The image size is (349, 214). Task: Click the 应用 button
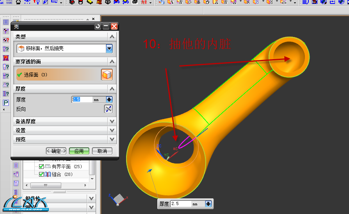(x=79, y=151)
